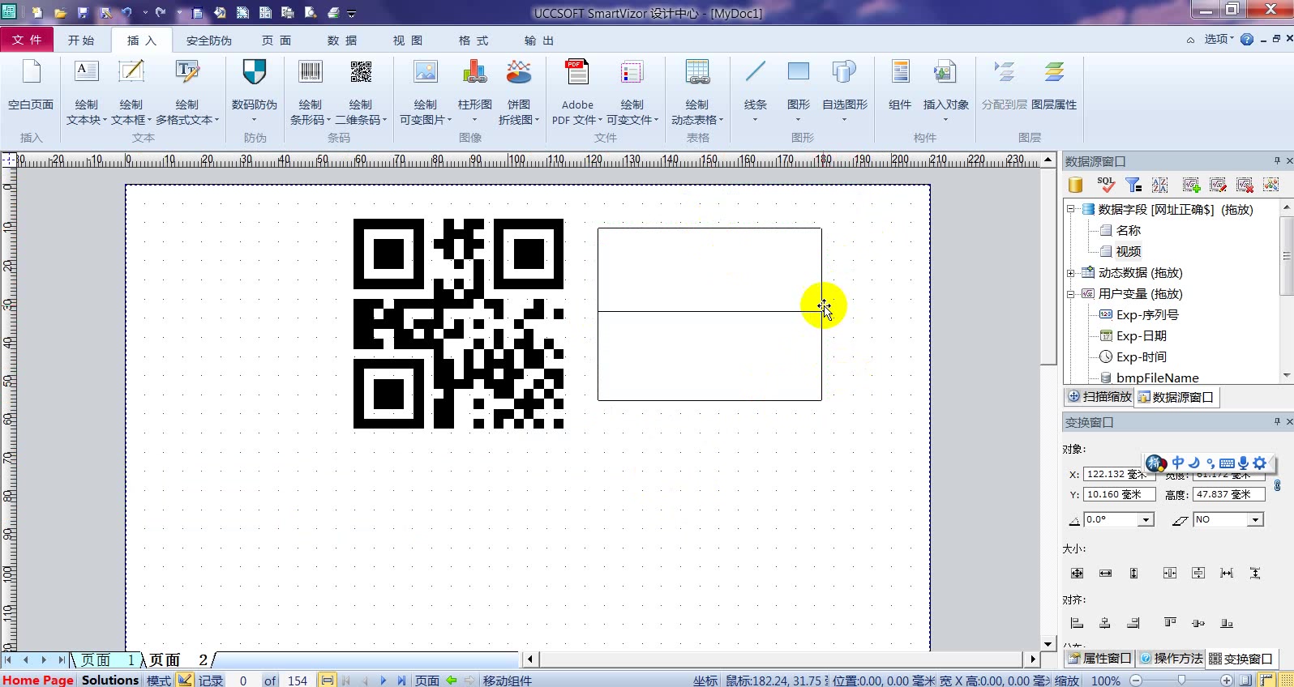The height and width of the screenshot is (687, 1294).
Task: Switch to the Start (开始) ribbon tab
Action: tap(81, 40)
